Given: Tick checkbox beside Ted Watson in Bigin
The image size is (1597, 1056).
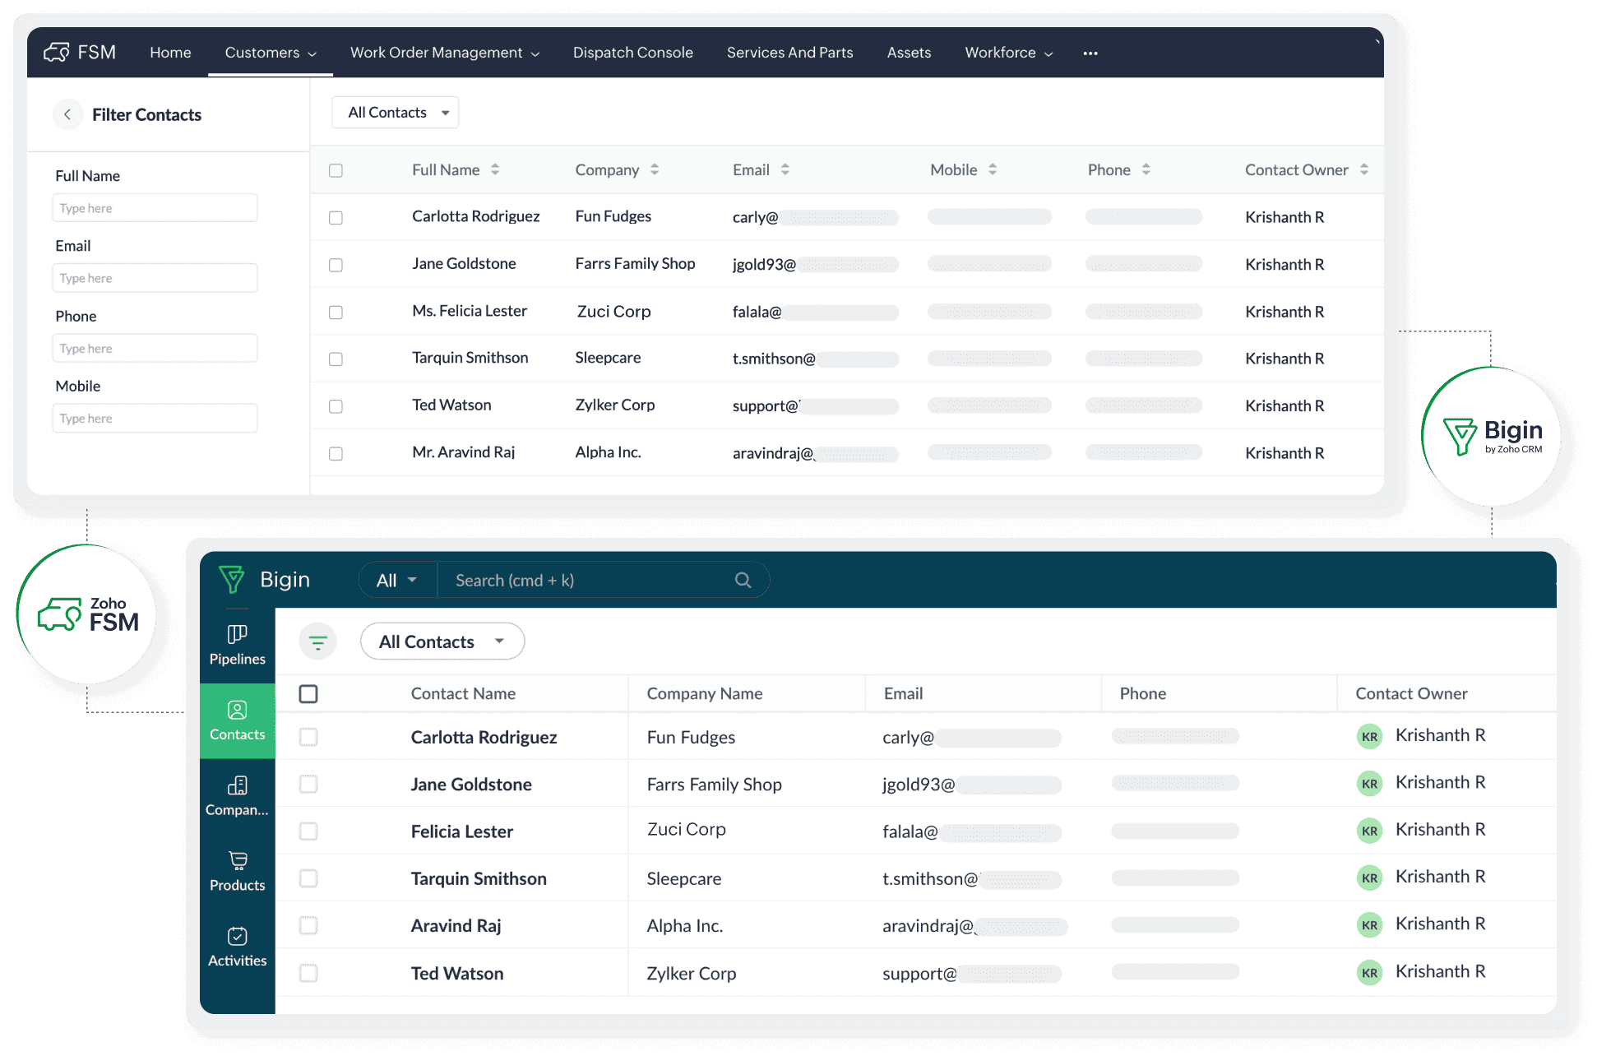Looking at the screenshot, I should coord(308,973).
